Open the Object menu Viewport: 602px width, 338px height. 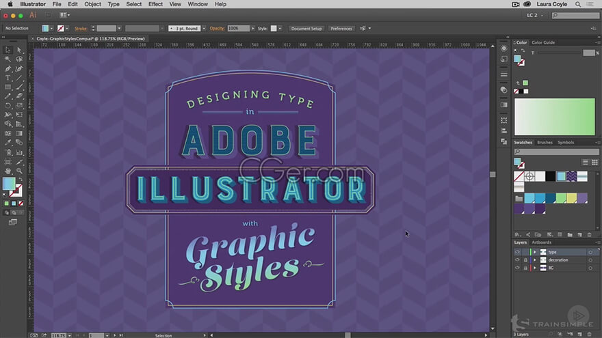click(92, 4)
